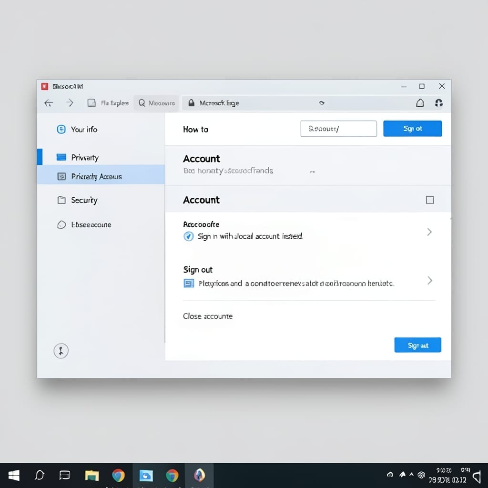Click the circular icon below the Security icon

tap(61, 224)
